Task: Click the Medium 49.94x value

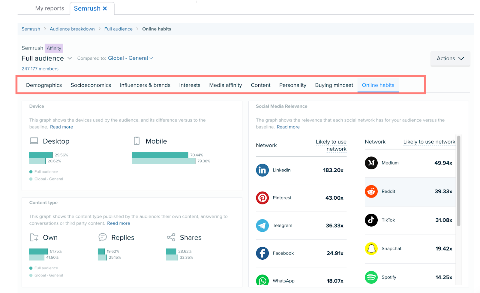Action: click(443, 163)
